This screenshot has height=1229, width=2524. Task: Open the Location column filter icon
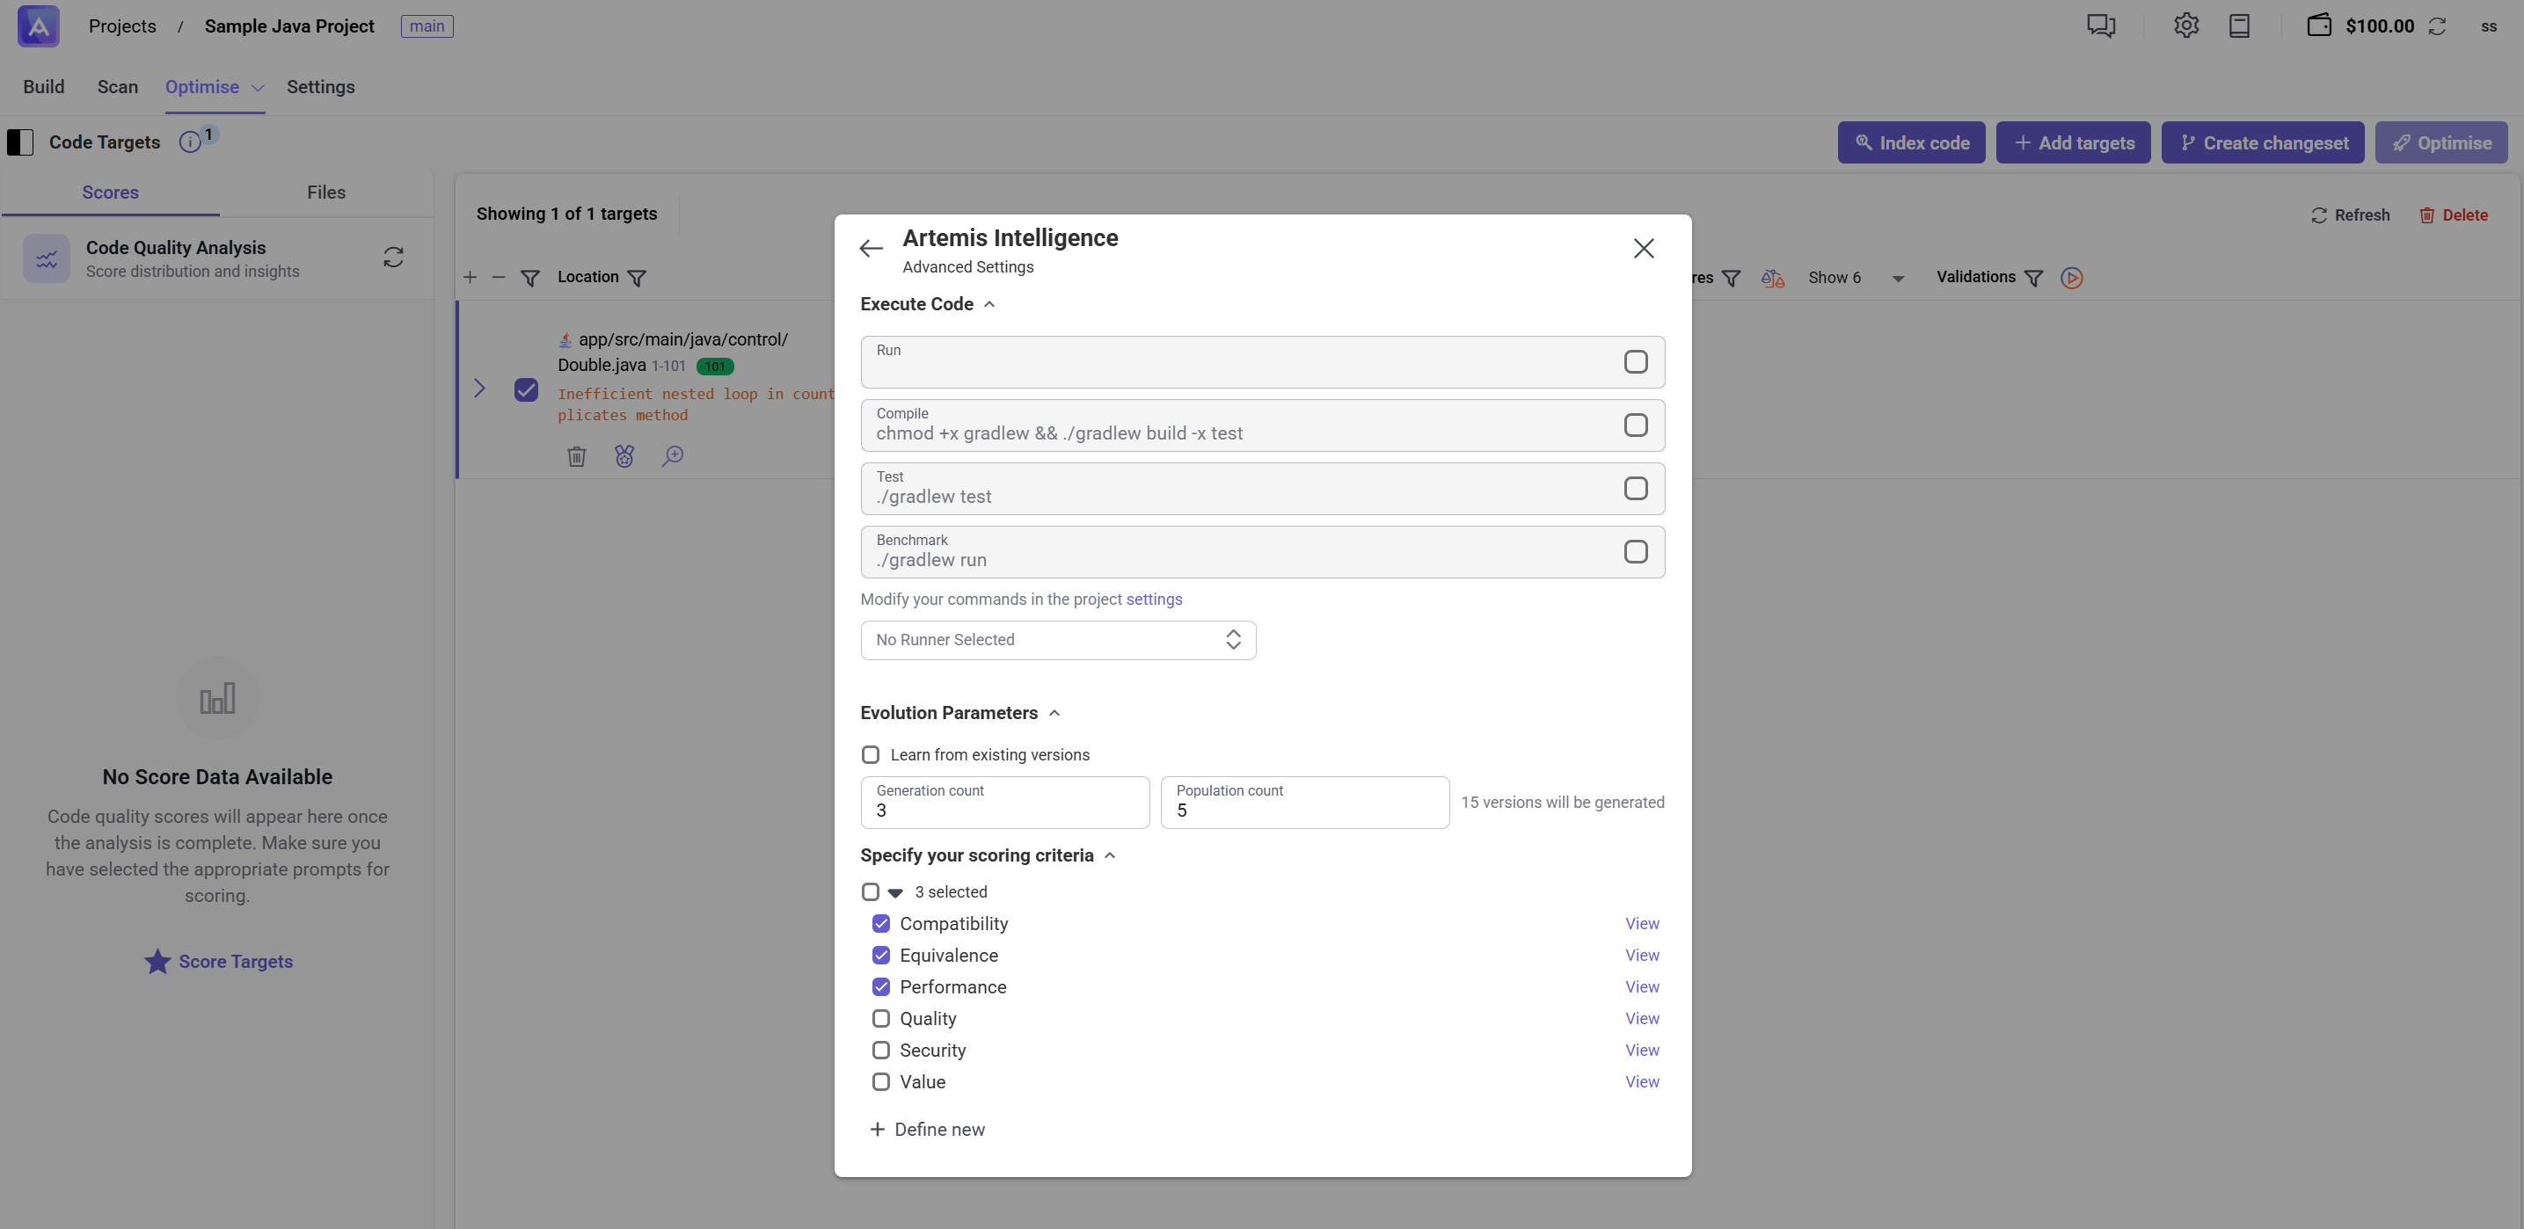click(637, 277)
